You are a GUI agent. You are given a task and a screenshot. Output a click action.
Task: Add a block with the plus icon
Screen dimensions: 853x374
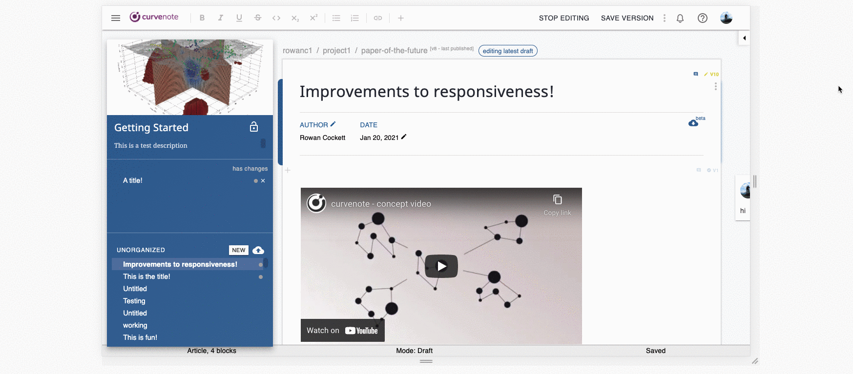(x=288, y=170)
